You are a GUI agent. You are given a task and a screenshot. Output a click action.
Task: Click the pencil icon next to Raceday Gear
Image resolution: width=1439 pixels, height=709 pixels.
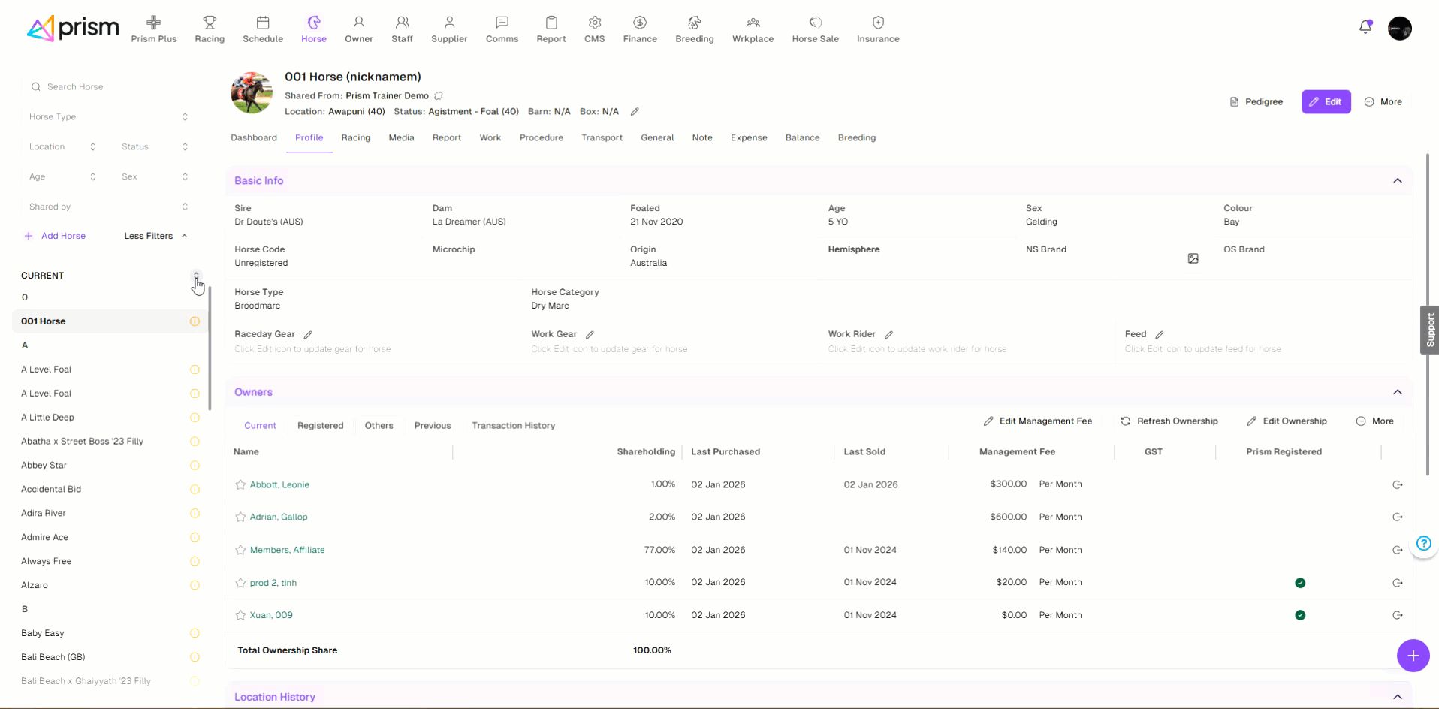tap(308, 335)
